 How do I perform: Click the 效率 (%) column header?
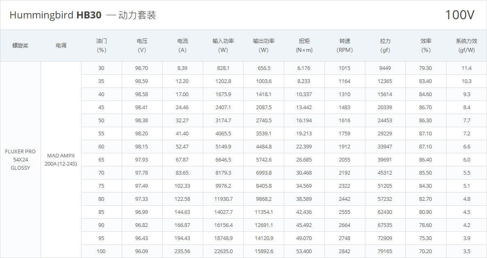pos(426,45)
